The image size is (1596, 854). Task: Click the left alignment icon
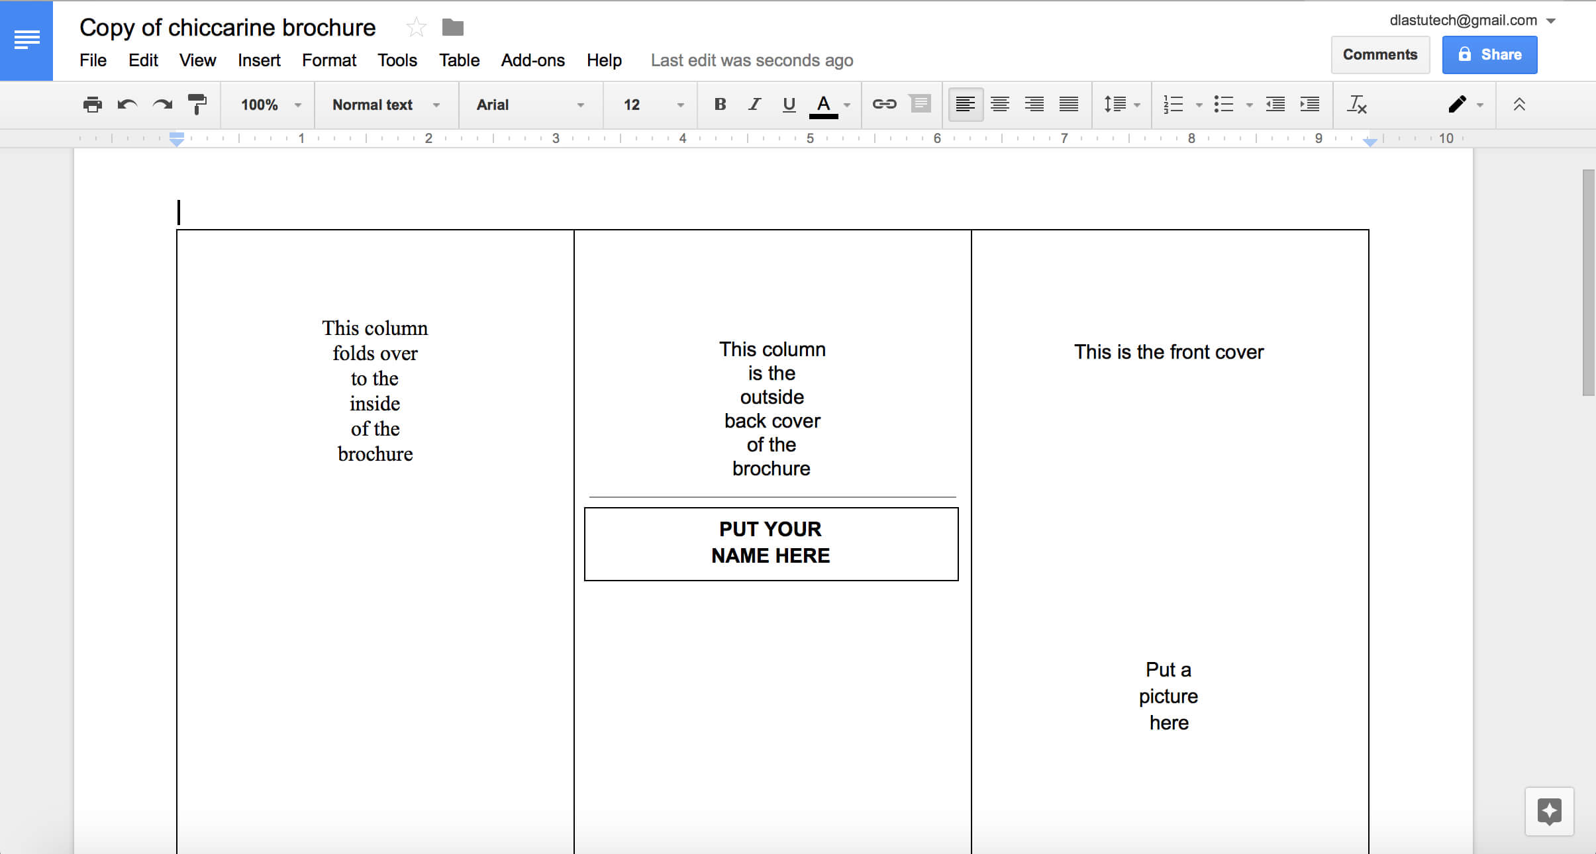pos(964,103)
